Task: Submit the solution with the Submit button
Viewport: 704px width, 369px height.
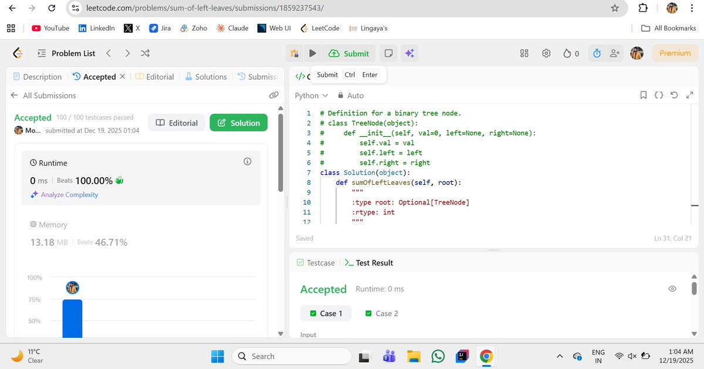Action: pyautogui.click(x=349, y=53)
